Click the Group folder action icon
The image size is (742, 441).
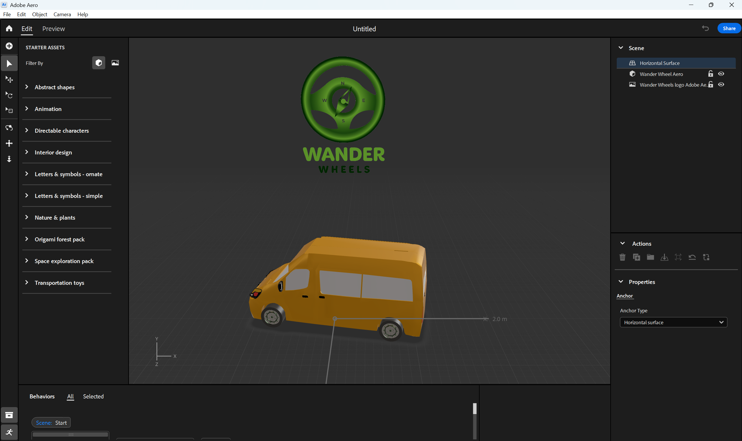650,257
